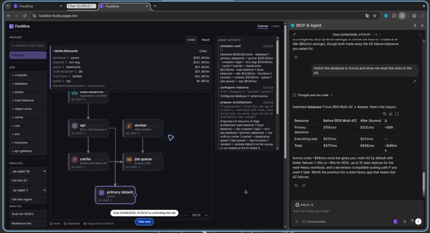
Task: Reload the page in the browser
Action: click(25, 16)
